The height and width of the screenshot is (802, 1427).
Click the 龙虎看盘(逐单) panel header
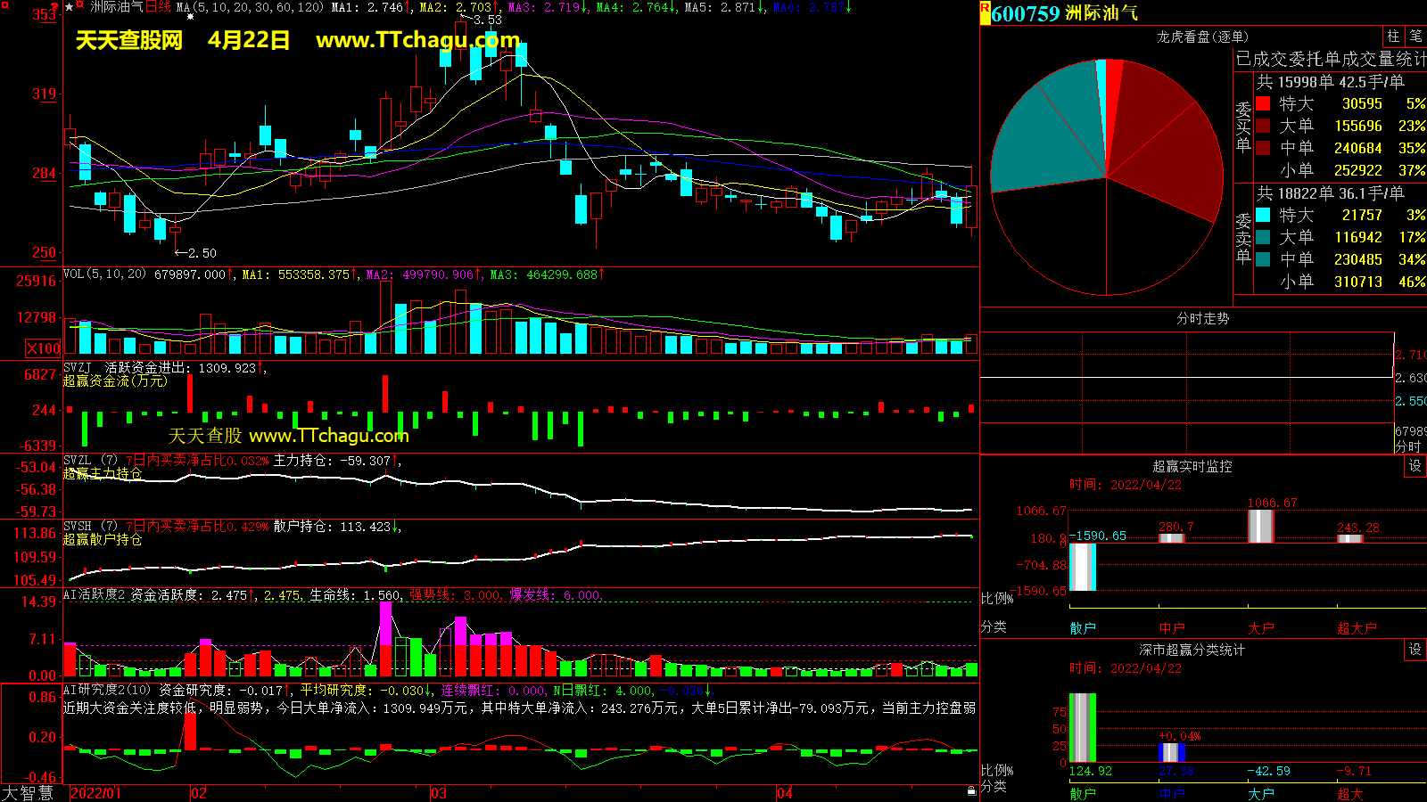(1202, 37)
